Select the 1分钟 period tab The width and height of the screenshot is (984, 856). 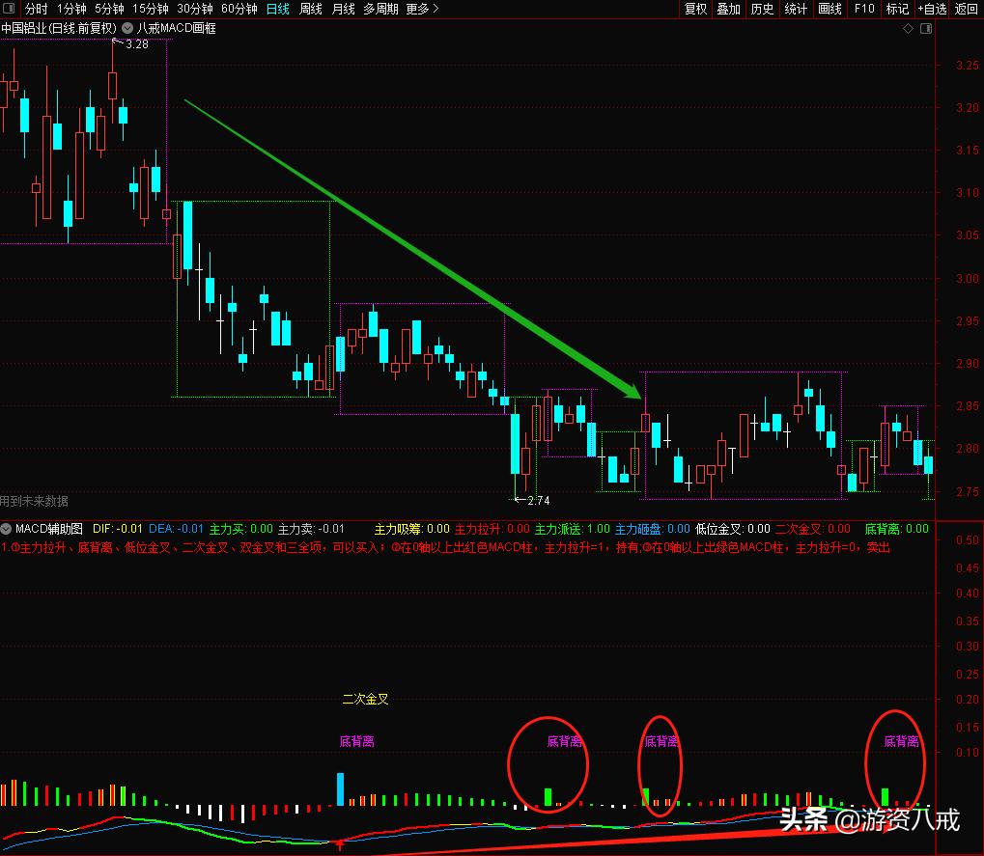70,9
